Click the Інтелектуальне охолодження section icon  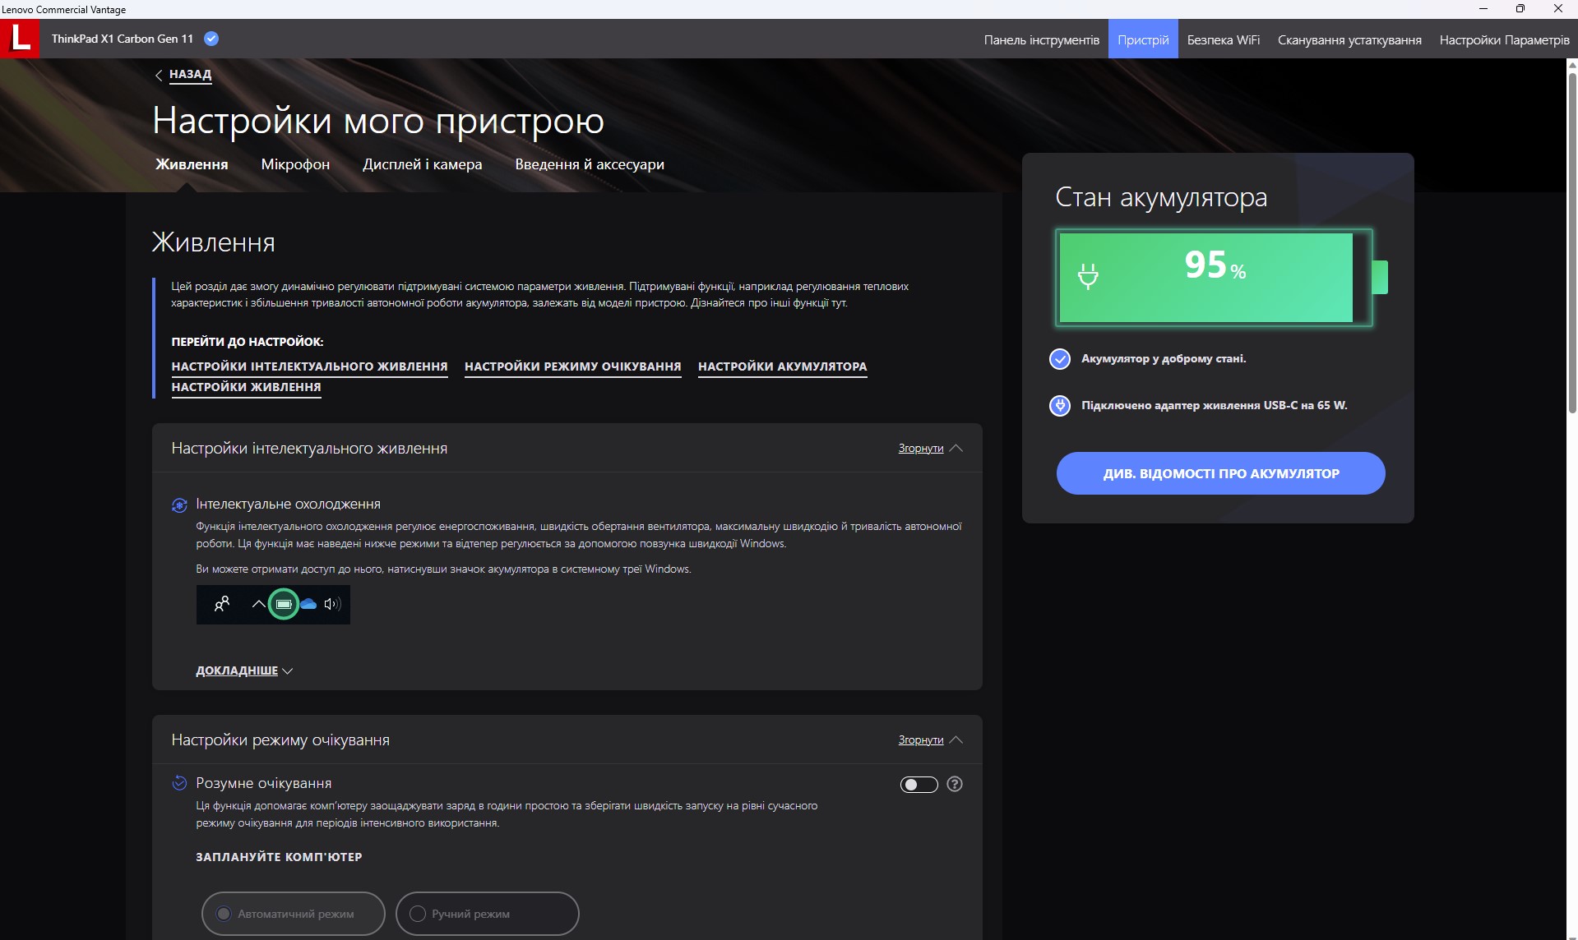tap(179, 505)
